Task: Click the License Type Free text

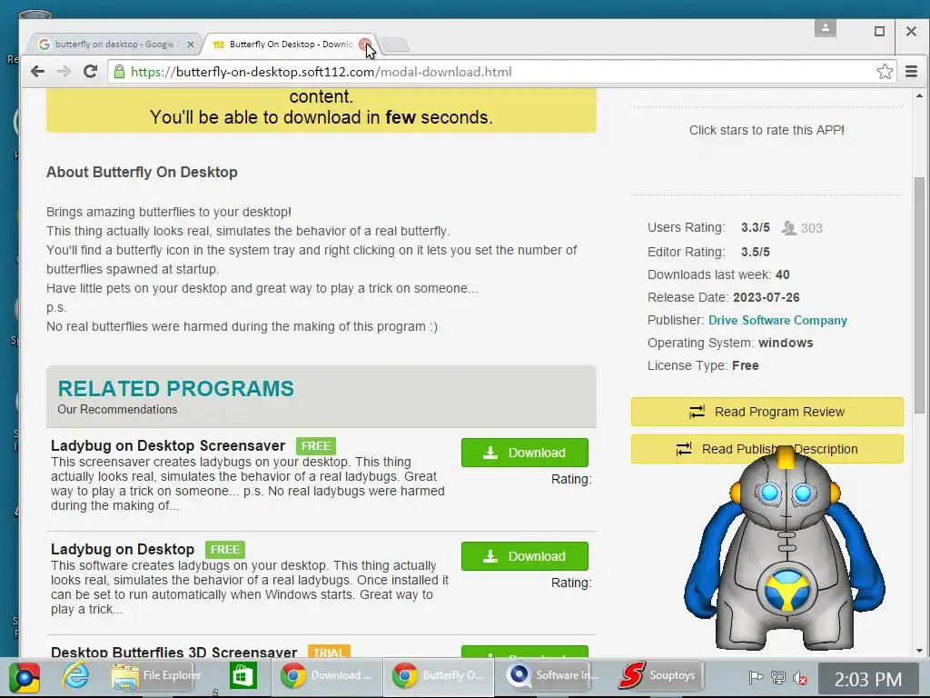Action: (703, 365)
